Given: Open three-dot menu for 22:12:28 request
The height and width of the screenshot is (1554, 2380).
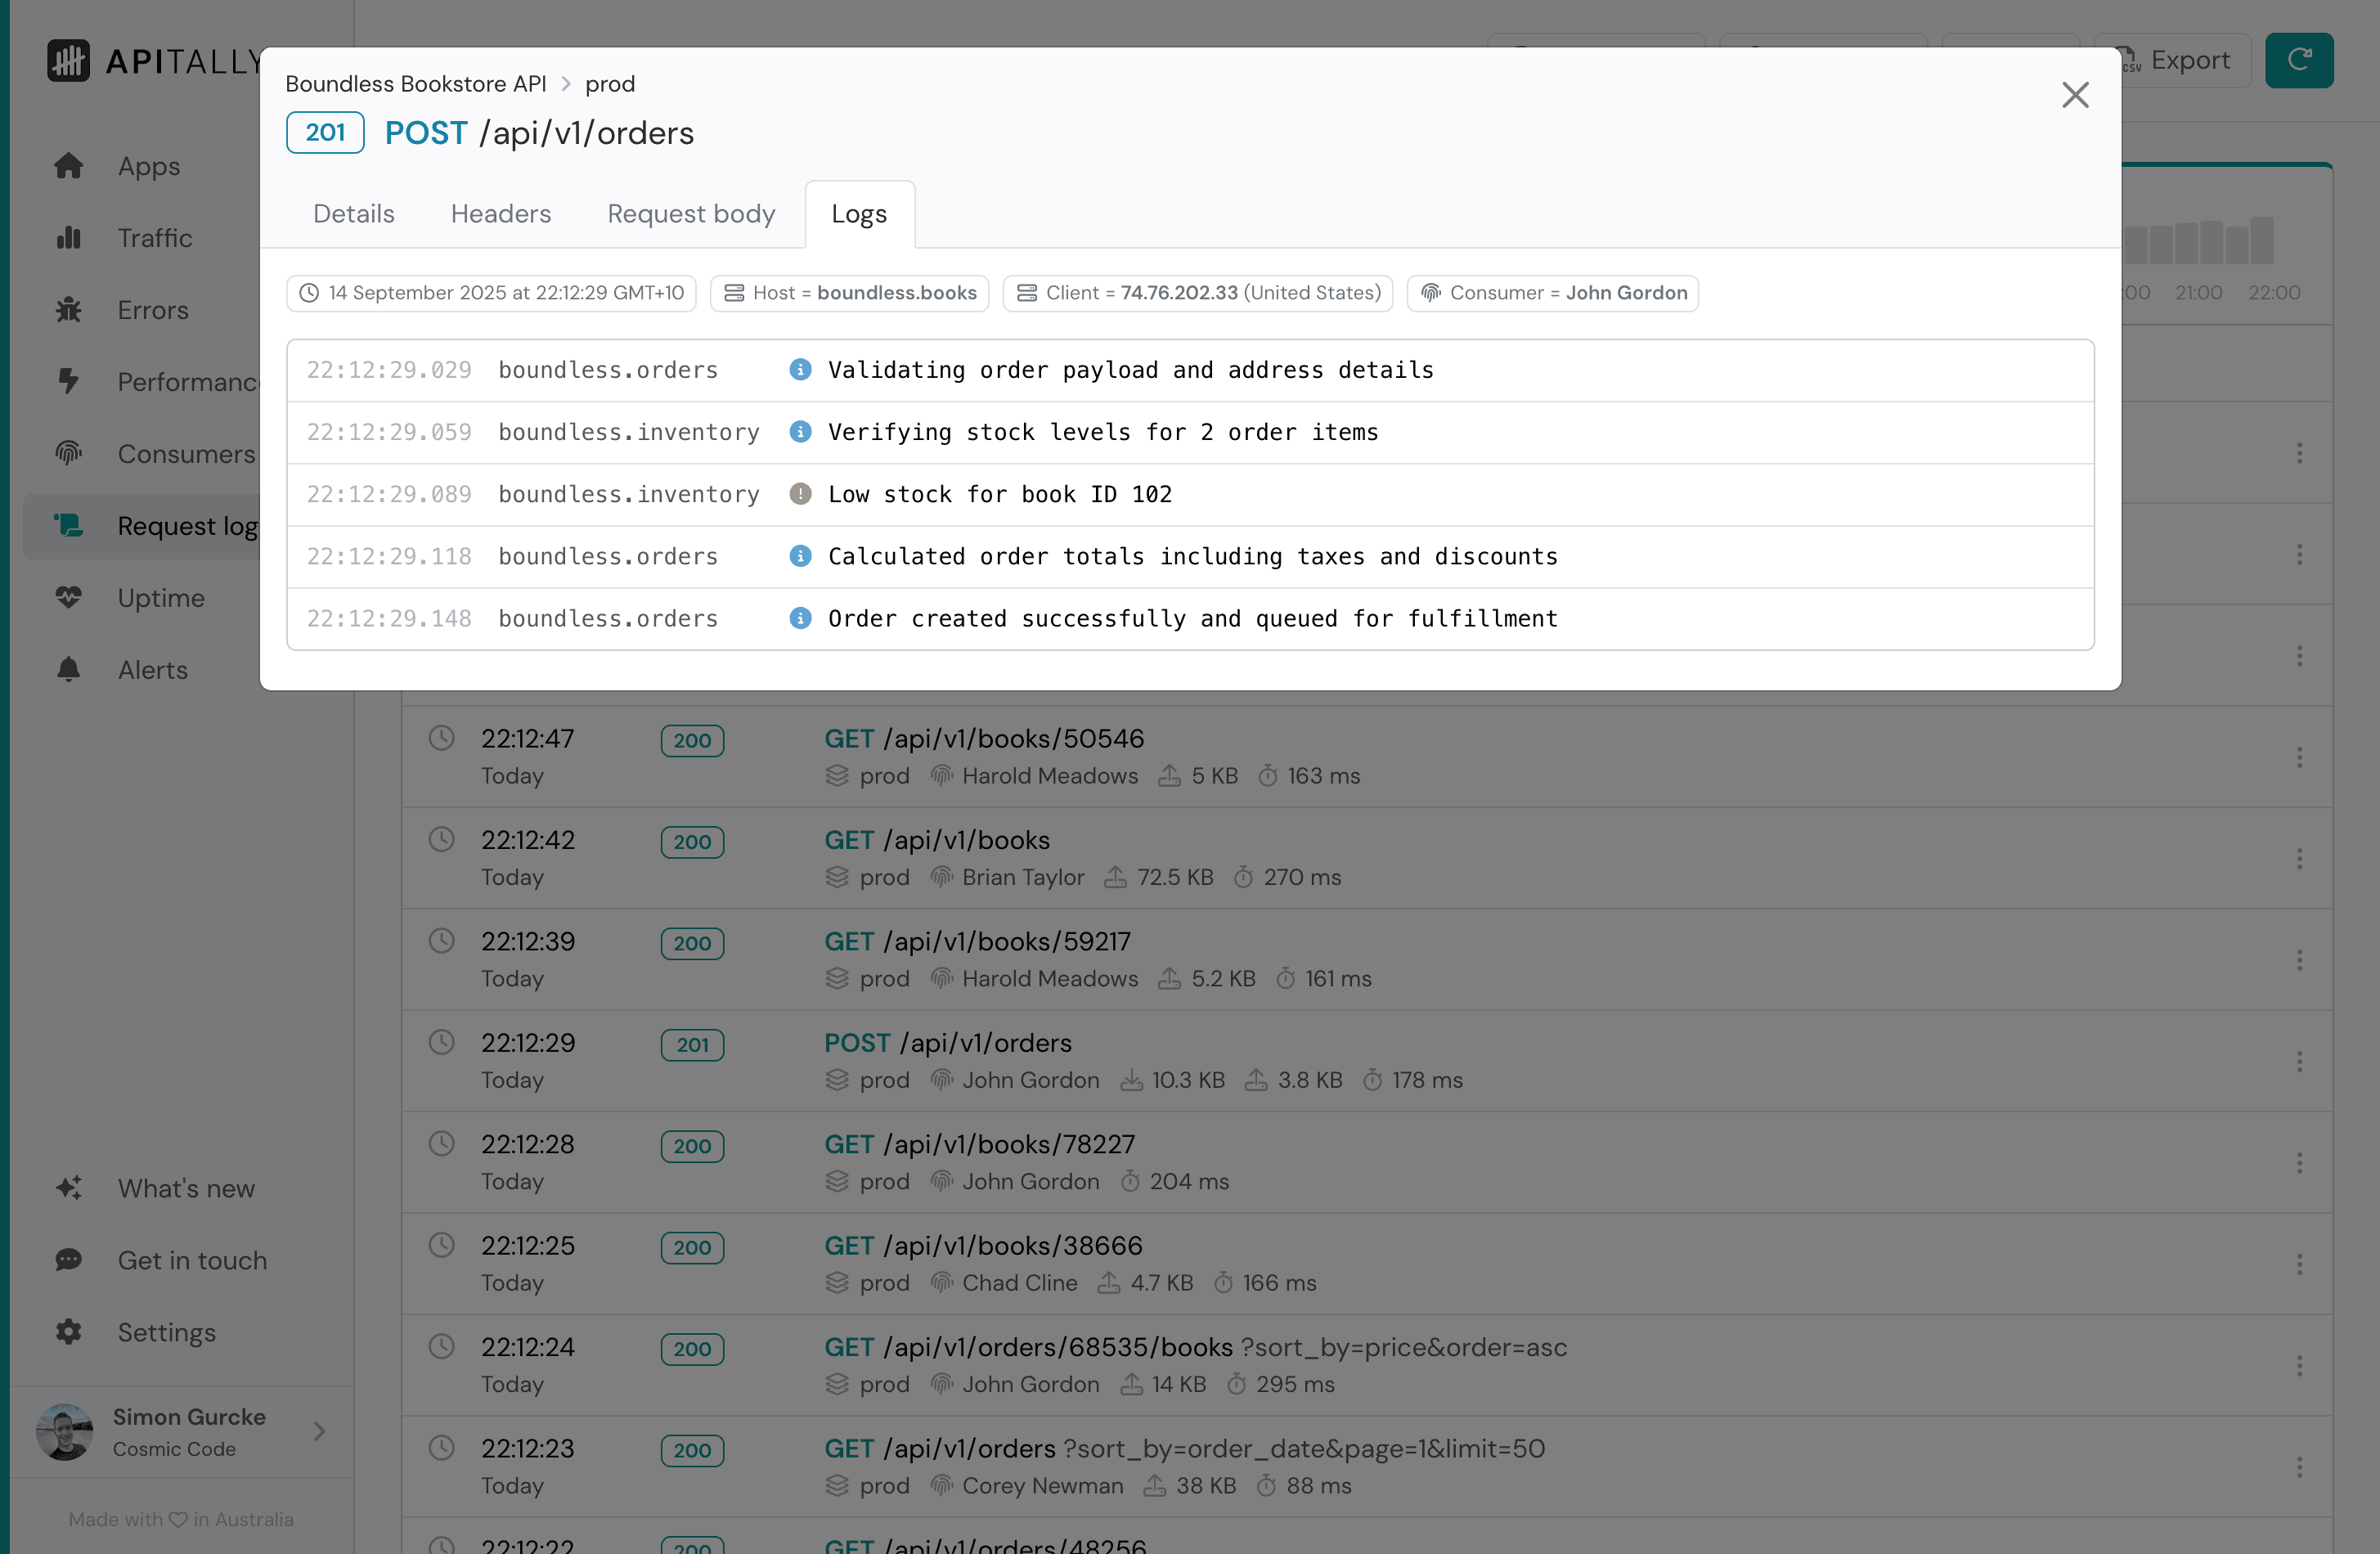Looking at the screenshot, I should (2299, 1163).
